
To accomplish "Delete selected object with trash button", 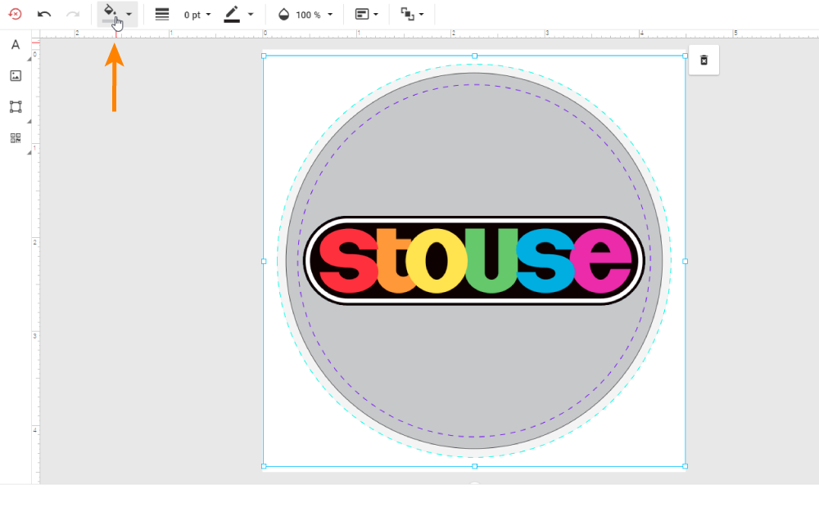I will 704,60.
